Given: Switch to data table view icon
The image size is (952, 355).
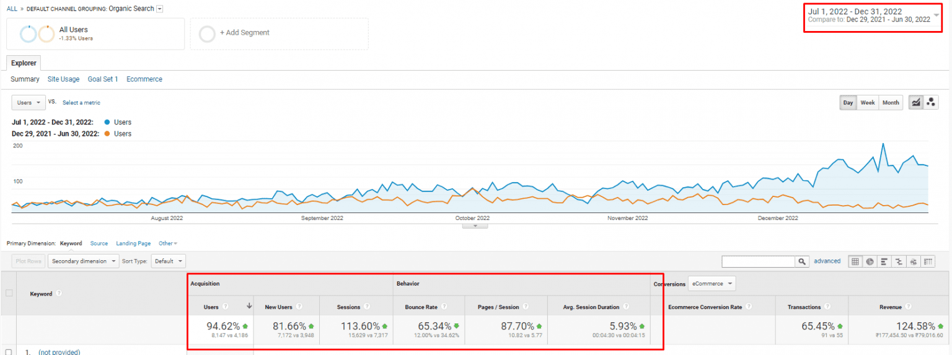Looking at the screenshot, I should point(855,261).
